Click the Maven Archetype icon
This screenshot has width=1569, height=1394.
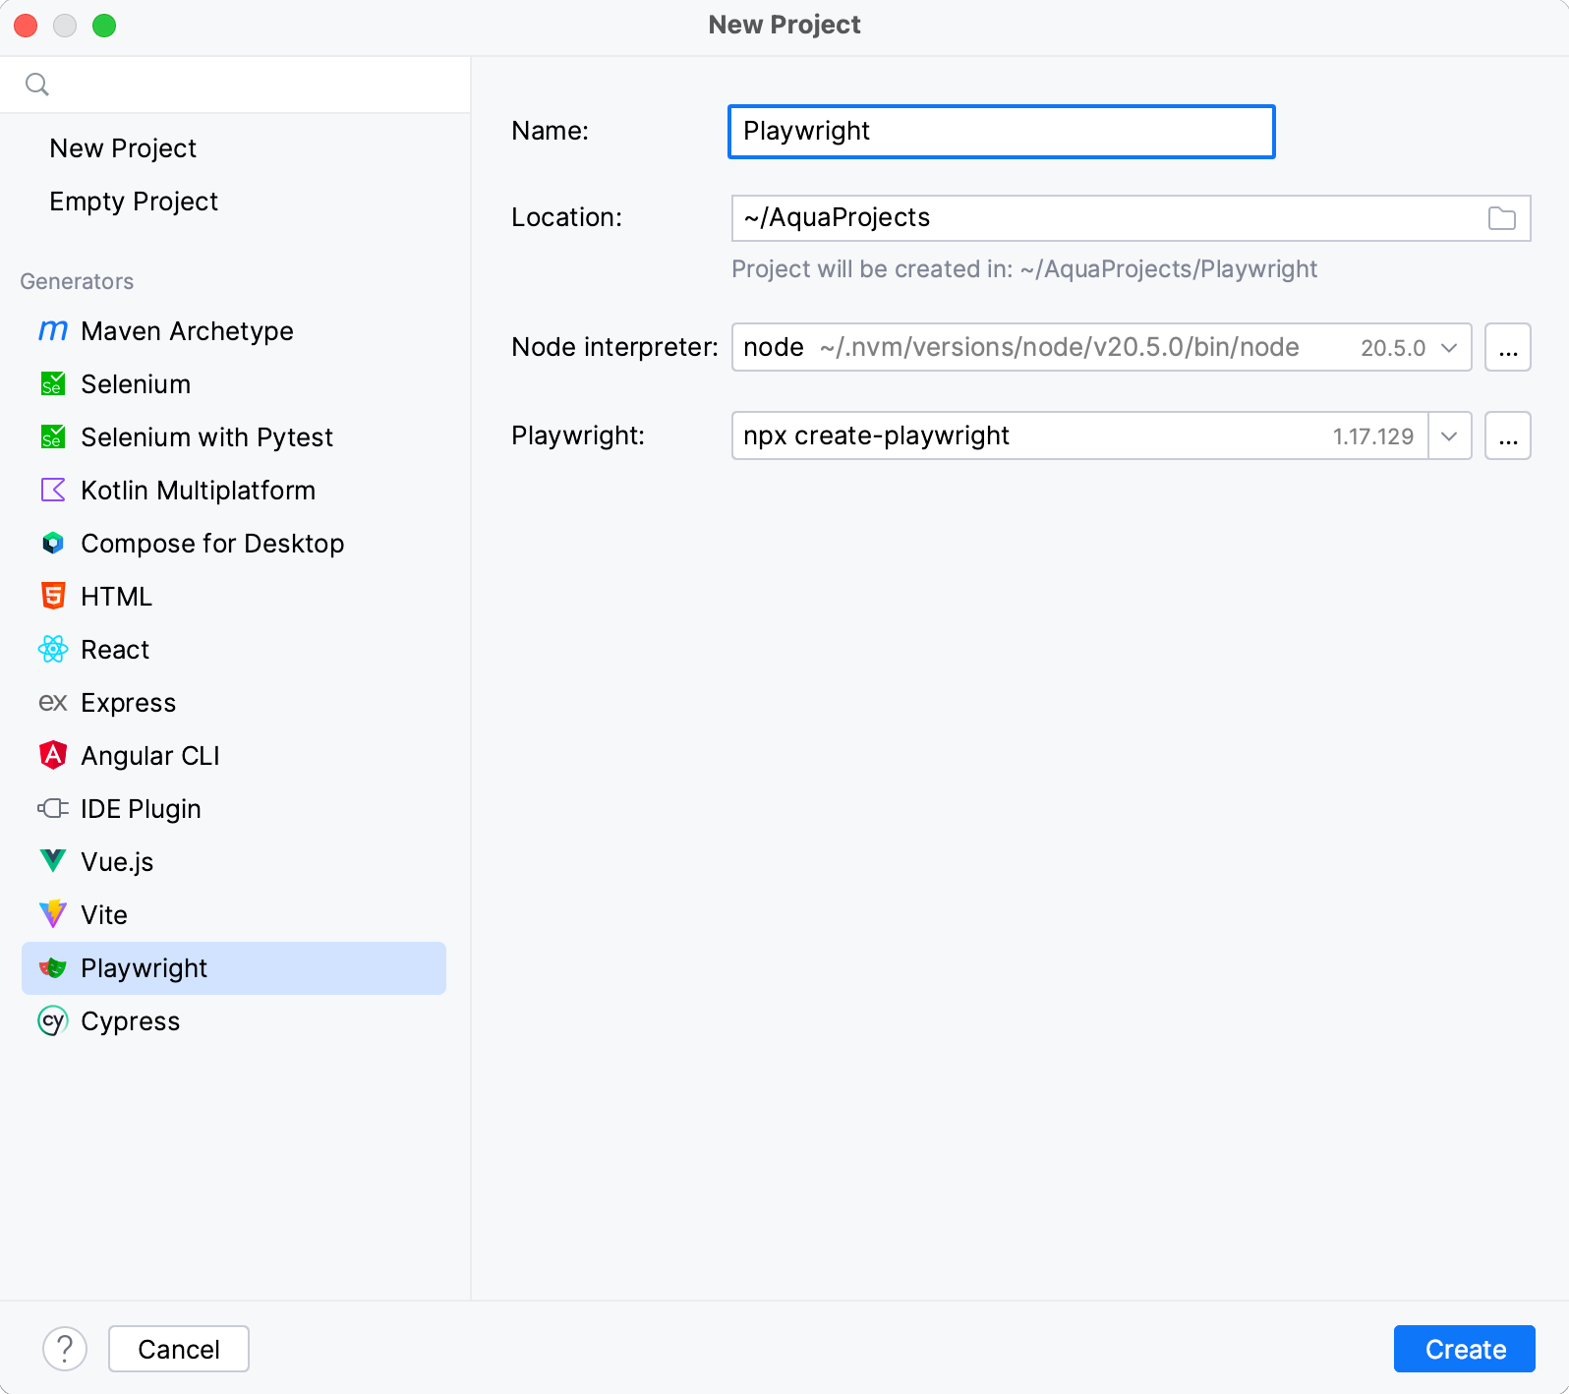click(x=53, y=331)
